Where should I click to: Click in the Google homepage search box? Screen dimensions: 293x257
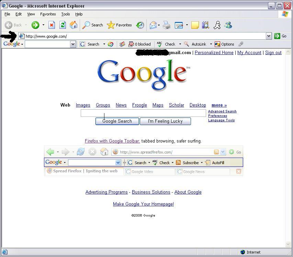coord(143,113)
